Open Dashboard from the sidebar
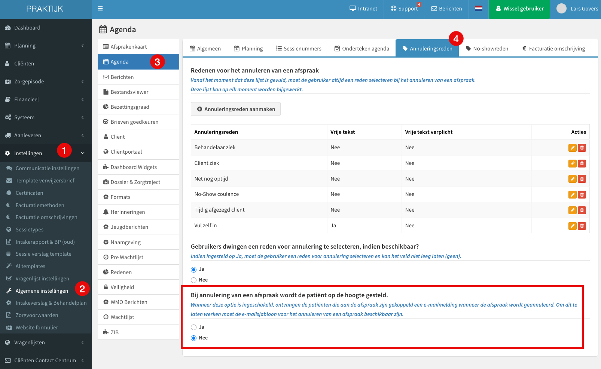 pos(46,28)
